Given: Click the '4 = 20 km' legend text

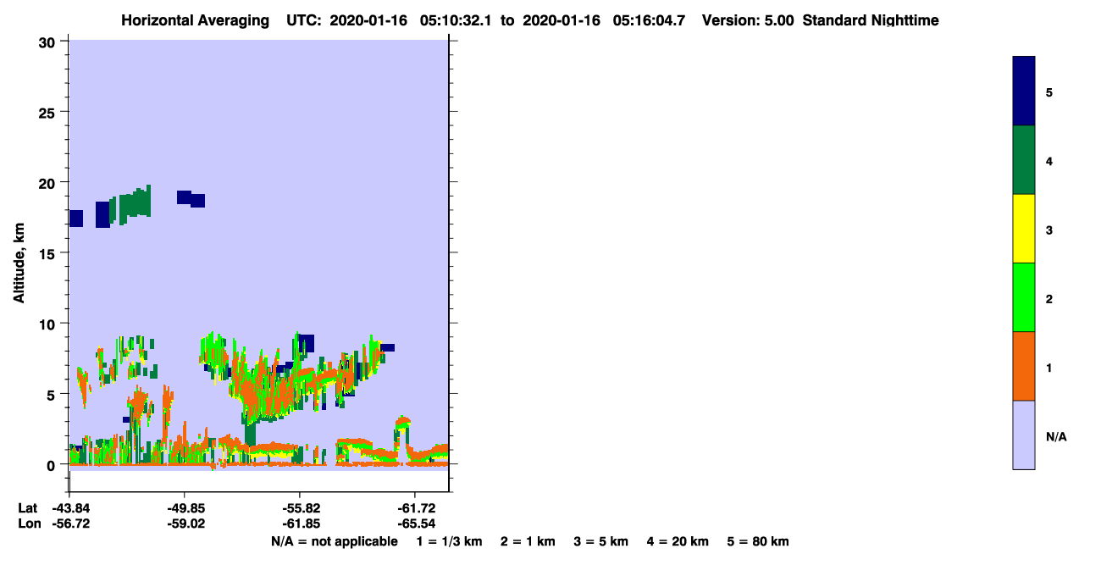Looking at the screenshot, I should point(678,541).
